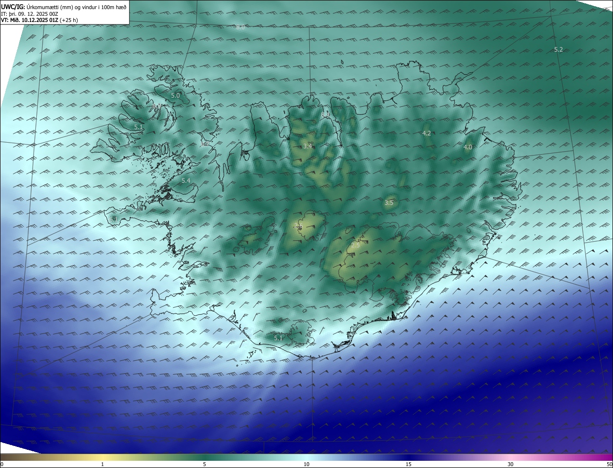Click the 3.5 value label on the map
The image size is (613, 468).
tap(389, 203)
